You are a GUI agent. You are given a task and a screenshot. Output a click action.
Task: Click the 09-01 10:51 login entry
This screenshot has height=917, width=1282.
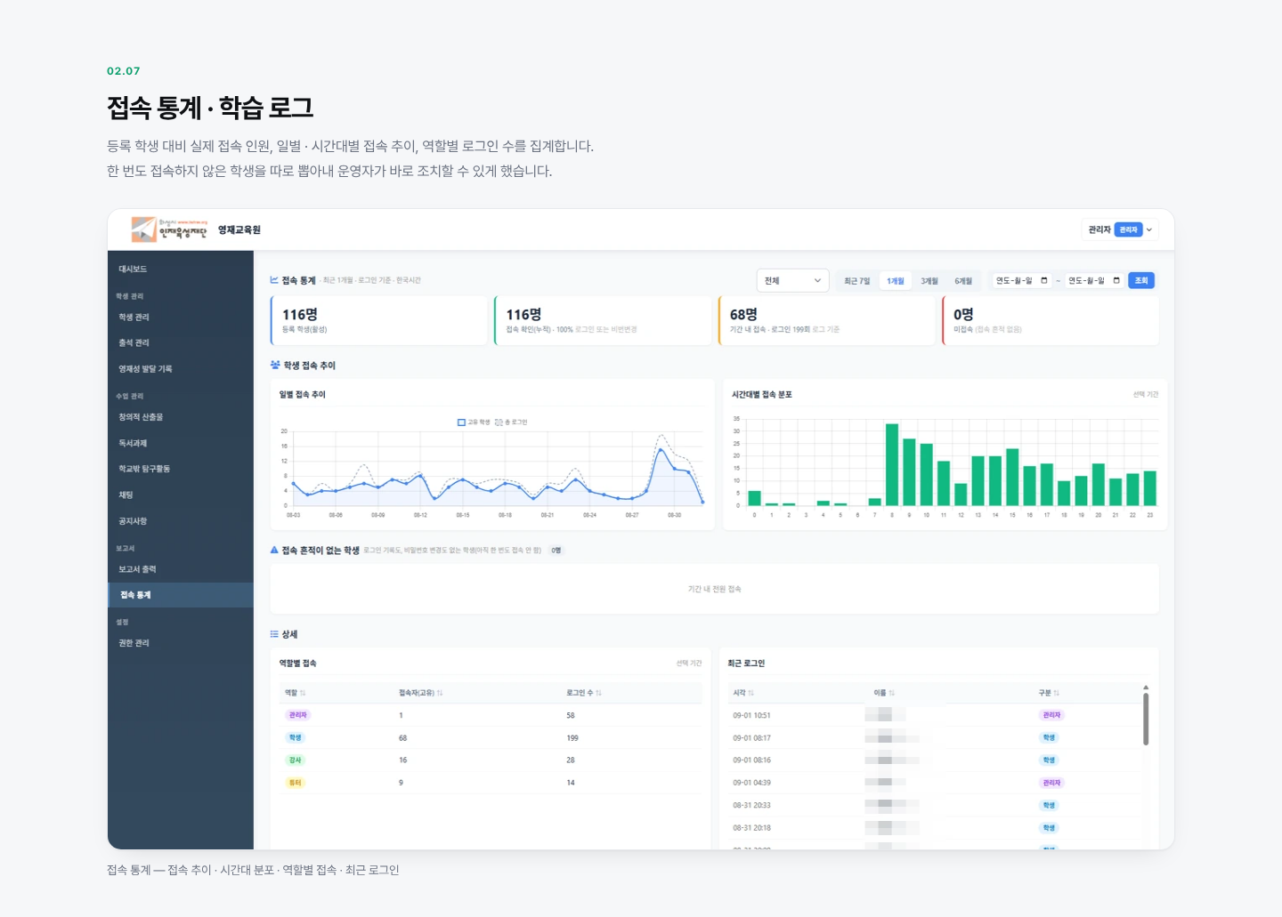[752, 715]
